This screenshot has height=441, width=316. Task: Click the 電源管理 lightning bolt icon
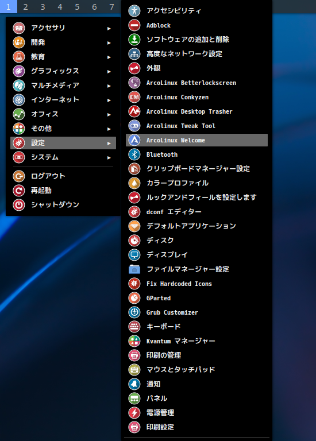click(134, 413)
